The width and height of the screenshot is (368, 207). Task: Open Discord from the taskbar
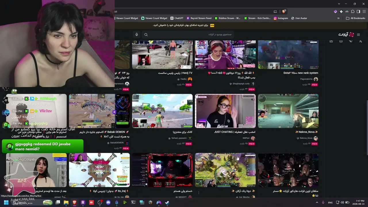point(108,202)
